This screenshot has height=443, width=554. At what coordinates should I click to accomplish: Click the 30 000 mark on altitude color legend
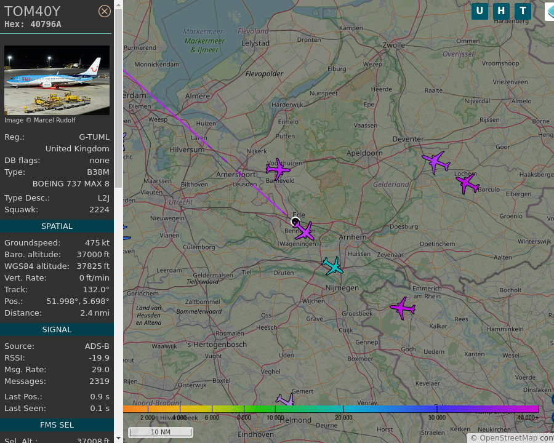[436, 417]
